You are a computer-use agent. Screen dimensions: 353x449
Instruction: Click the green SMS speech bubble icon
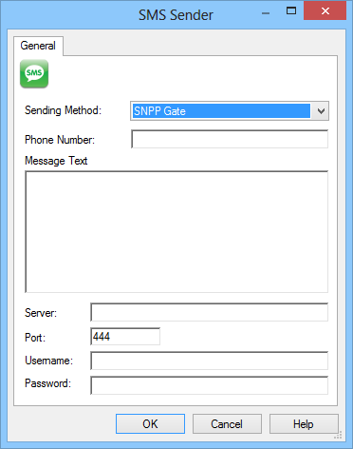point(34,73)
